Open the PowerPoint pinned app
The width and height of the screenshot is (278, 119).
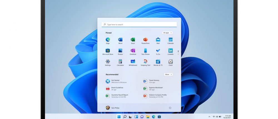pos(145,40)
